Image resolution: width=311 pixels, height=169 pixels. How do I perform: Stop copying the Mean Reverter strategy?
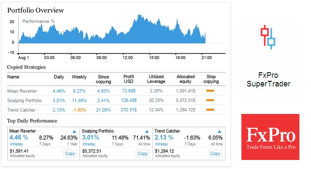[210, 91]
